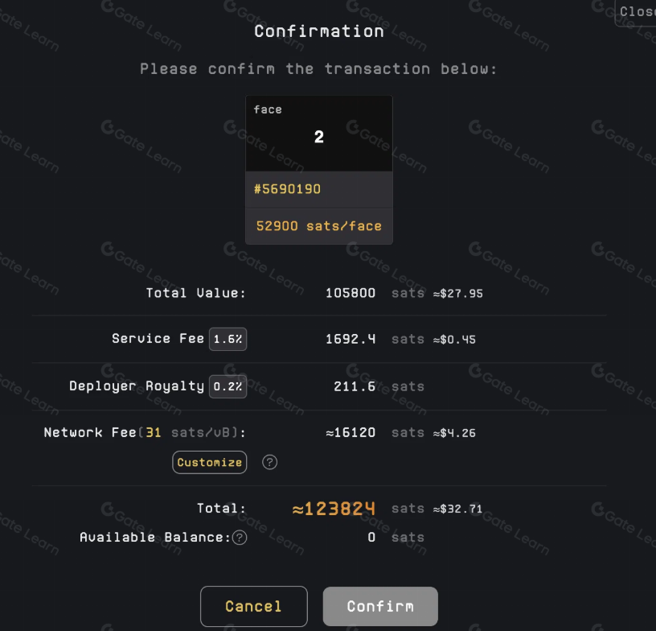Click the Available Balance 0 value
Image resolution: width=656 pixels, height=631 pixels.
[x=371, y=538]
